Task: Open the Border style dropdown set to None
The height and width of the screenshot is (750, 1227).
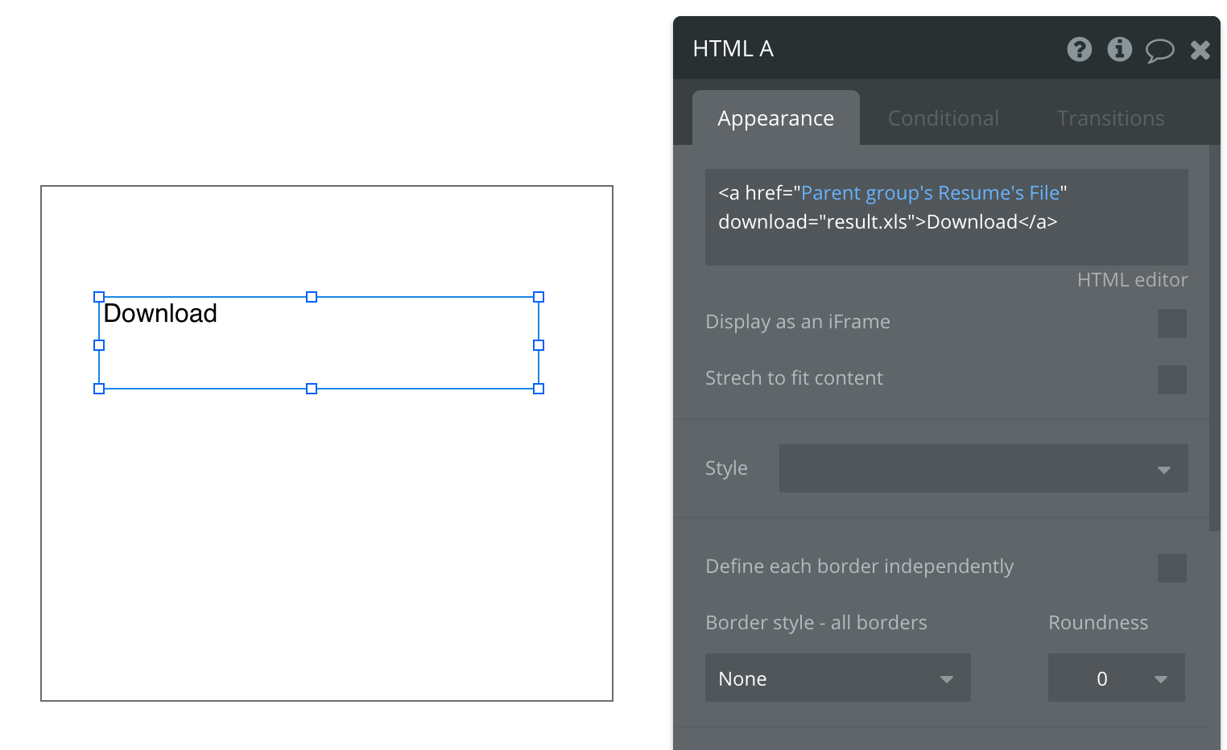Action: coord(837,678)
